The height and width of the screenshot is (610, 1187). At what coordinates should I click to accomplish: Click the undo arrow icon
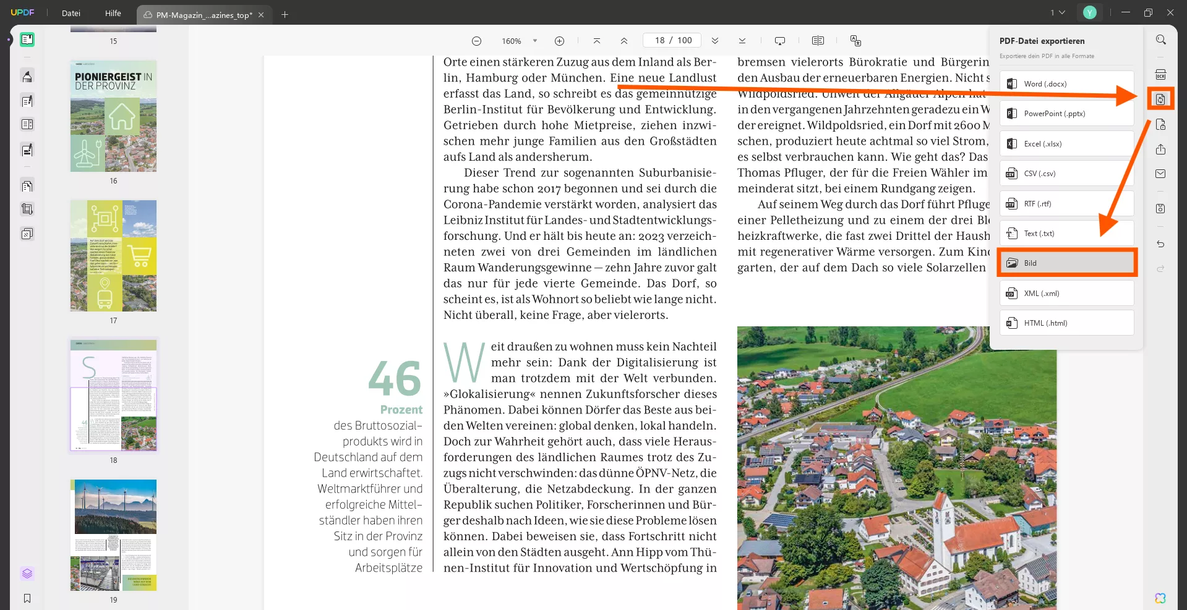(1161, 244)
